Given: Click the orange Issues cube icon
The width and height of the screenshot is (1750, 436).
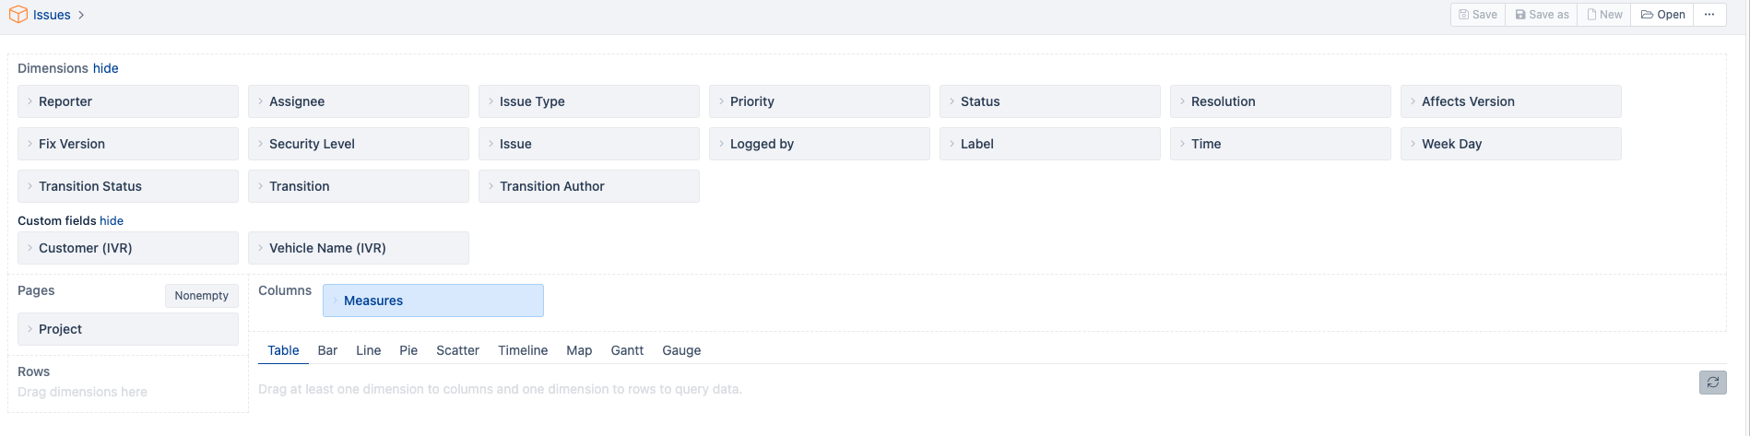Looking at the screenshot, I should [x=18, y=15].
